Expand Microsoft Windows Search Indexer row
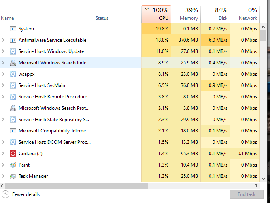 (3, 63)
